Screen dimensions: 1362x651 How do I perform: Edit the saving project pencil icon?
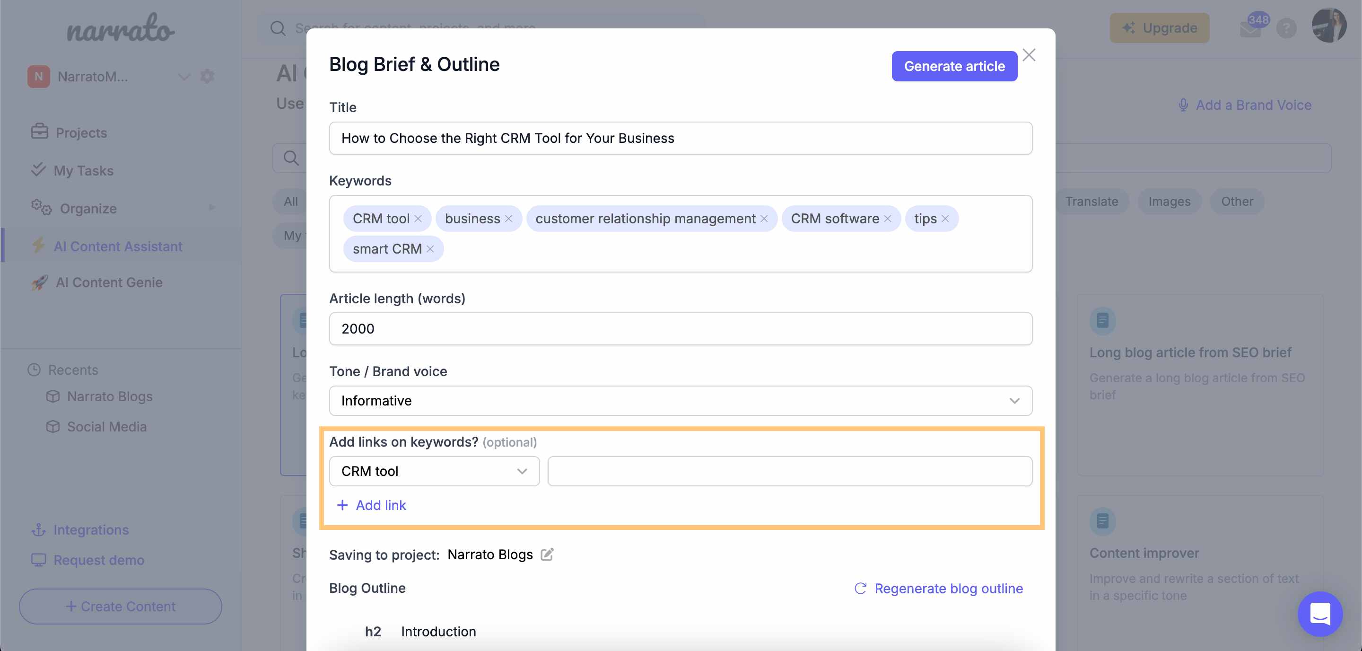tap(547, 554)
